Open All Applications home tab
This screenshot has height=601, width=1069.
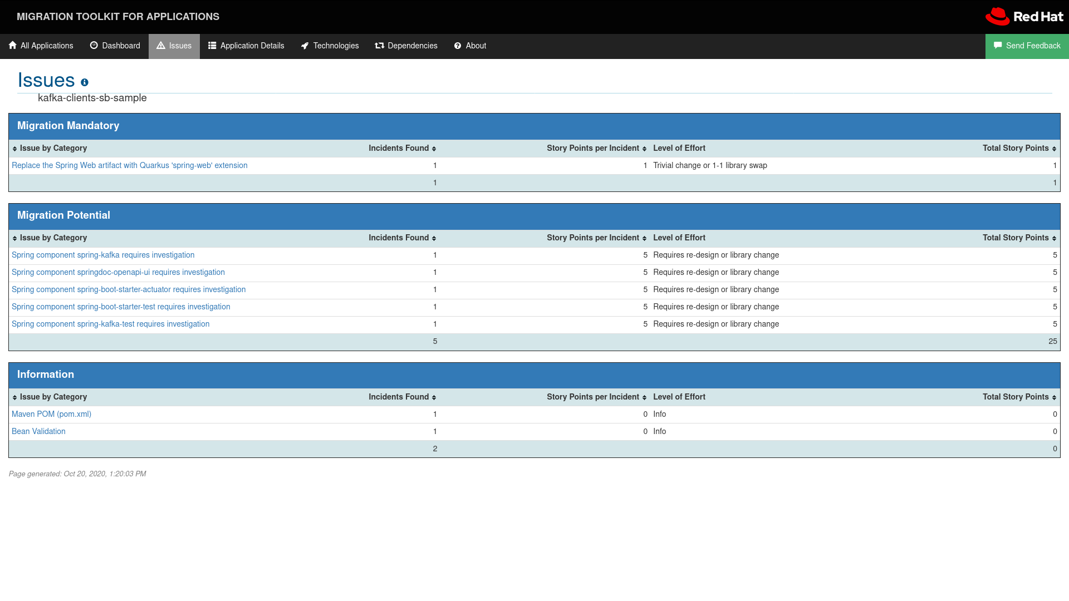point(41,46)
